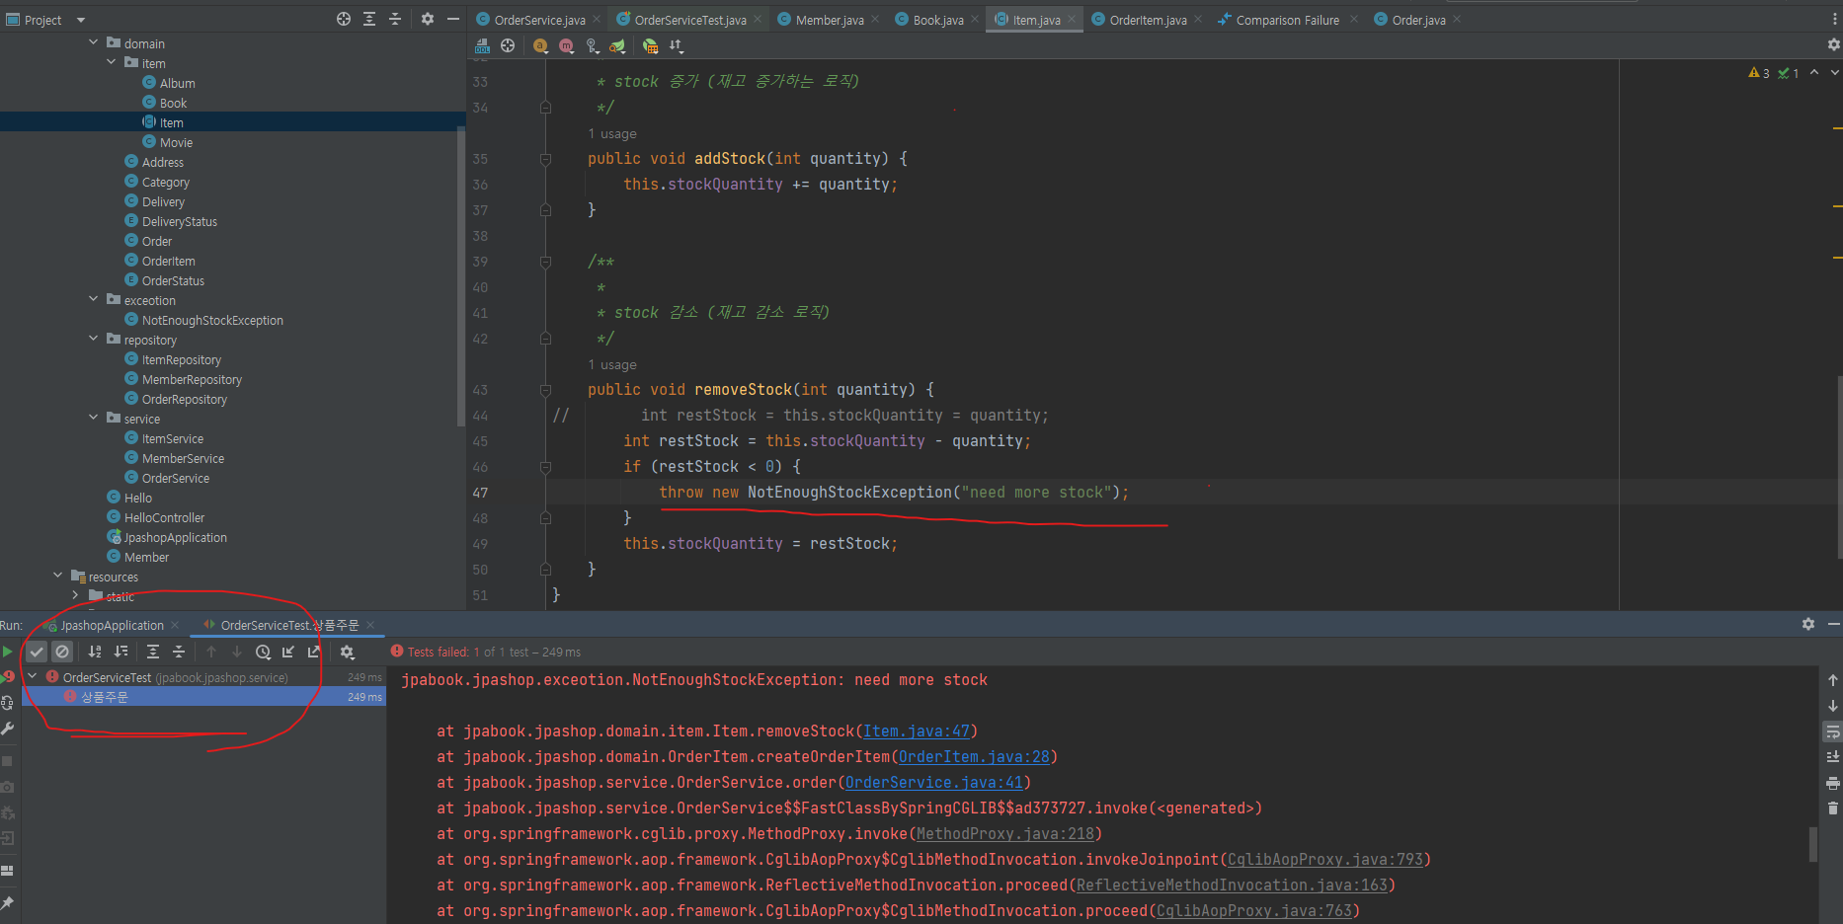Click the green Rerun test button
1843x924 pixels.
(x=7, y=652)
